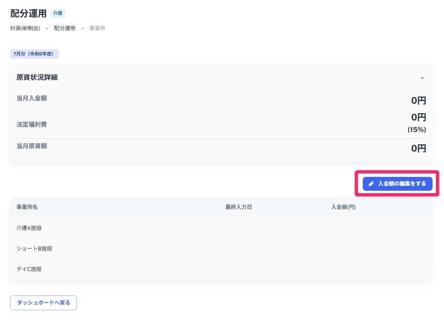
Task: Click the (15%) rate text
Action: click(416, 130)
